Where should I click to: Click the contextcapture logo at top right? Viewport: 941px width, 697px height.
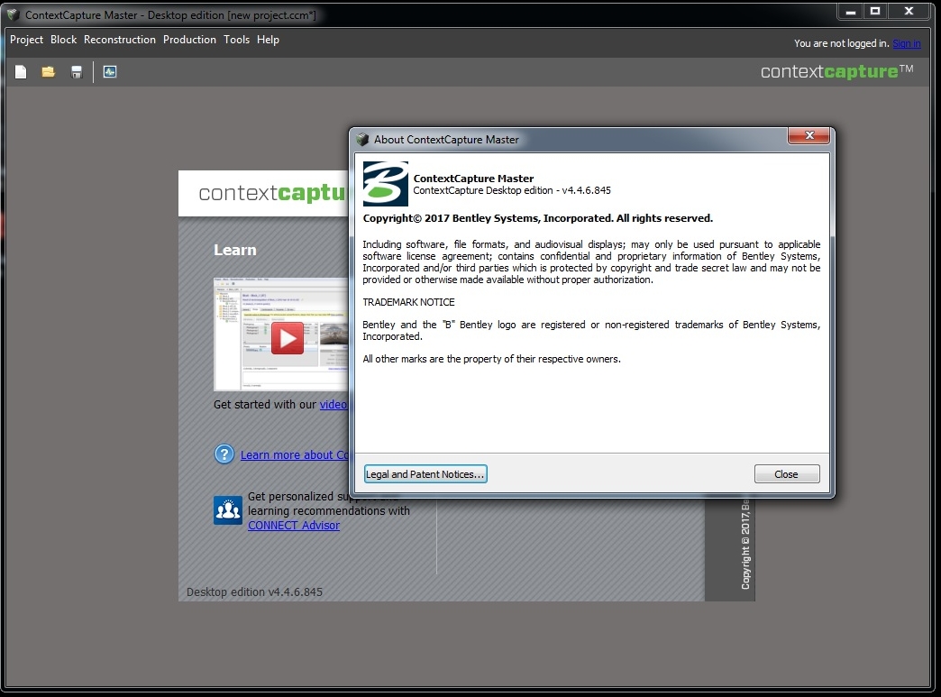point(836,71)
